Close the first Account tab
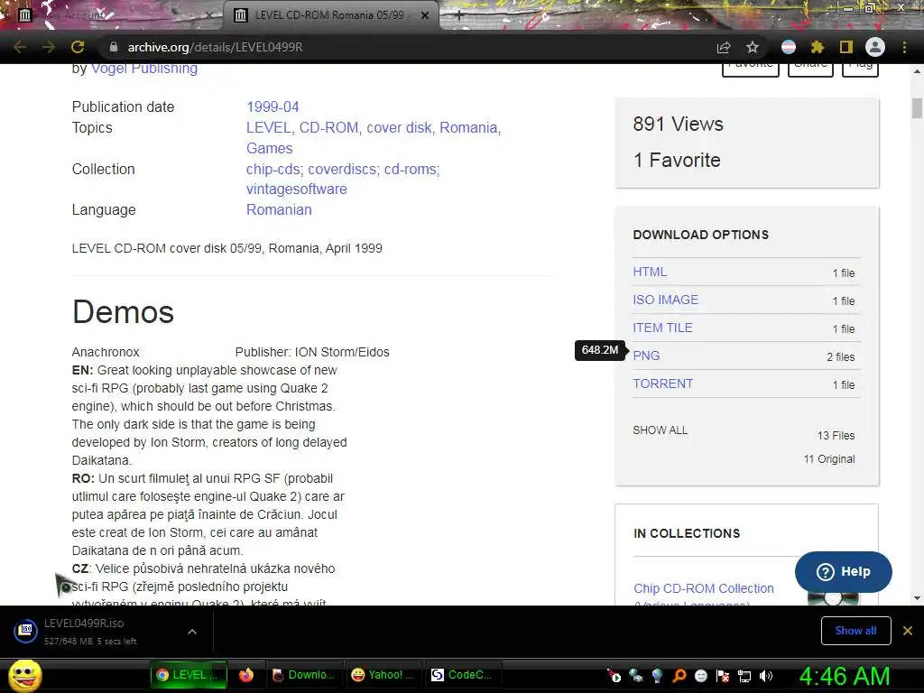This screenshot has height=693, width=924. (x=209, y=15)
